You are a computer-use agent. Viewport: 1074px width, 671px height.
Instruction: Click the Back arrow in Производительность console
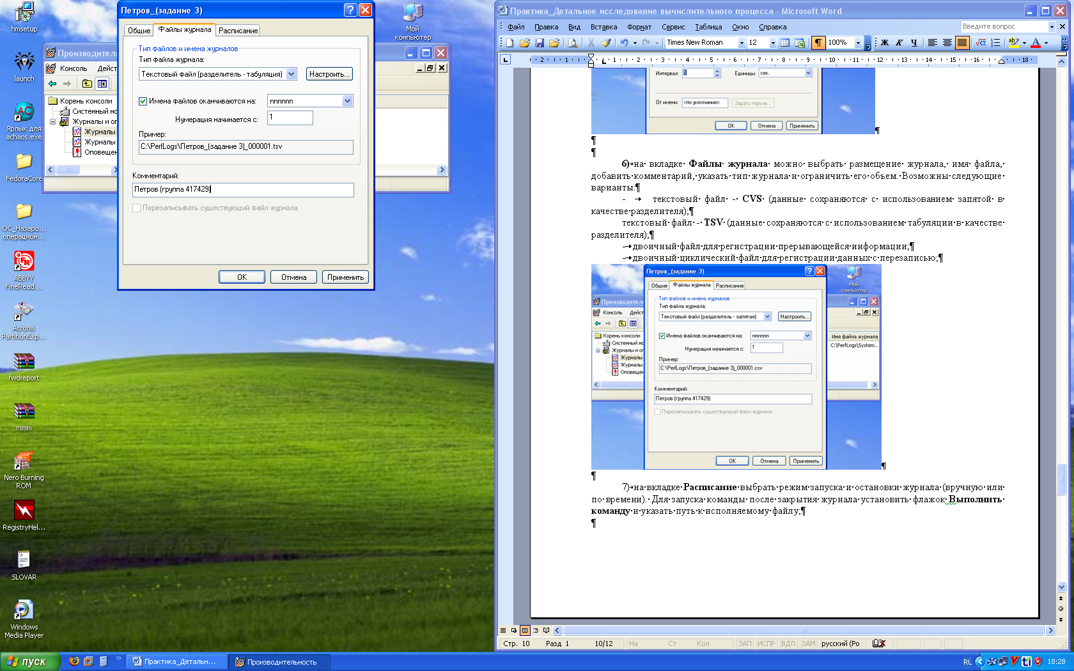(52, 84)
